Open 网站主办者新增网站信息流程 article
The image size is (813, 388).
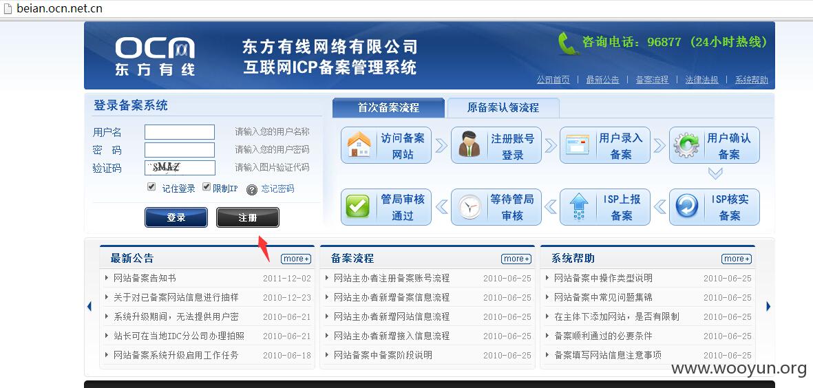pyautogui.click(x=392, y=316)
